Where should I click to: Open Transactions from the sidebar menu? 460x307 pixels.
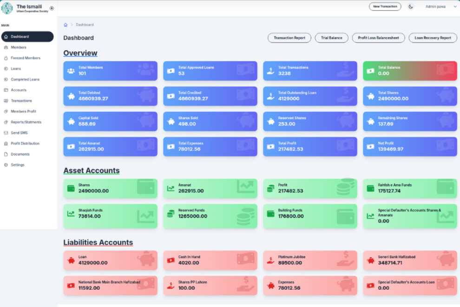21,101
